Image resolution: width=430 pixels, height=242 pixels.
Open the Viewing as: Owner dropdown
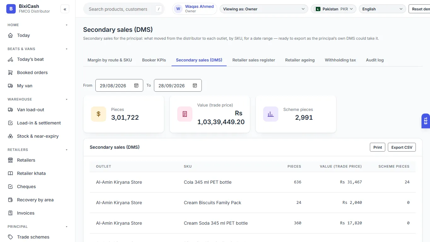[264, 9]
